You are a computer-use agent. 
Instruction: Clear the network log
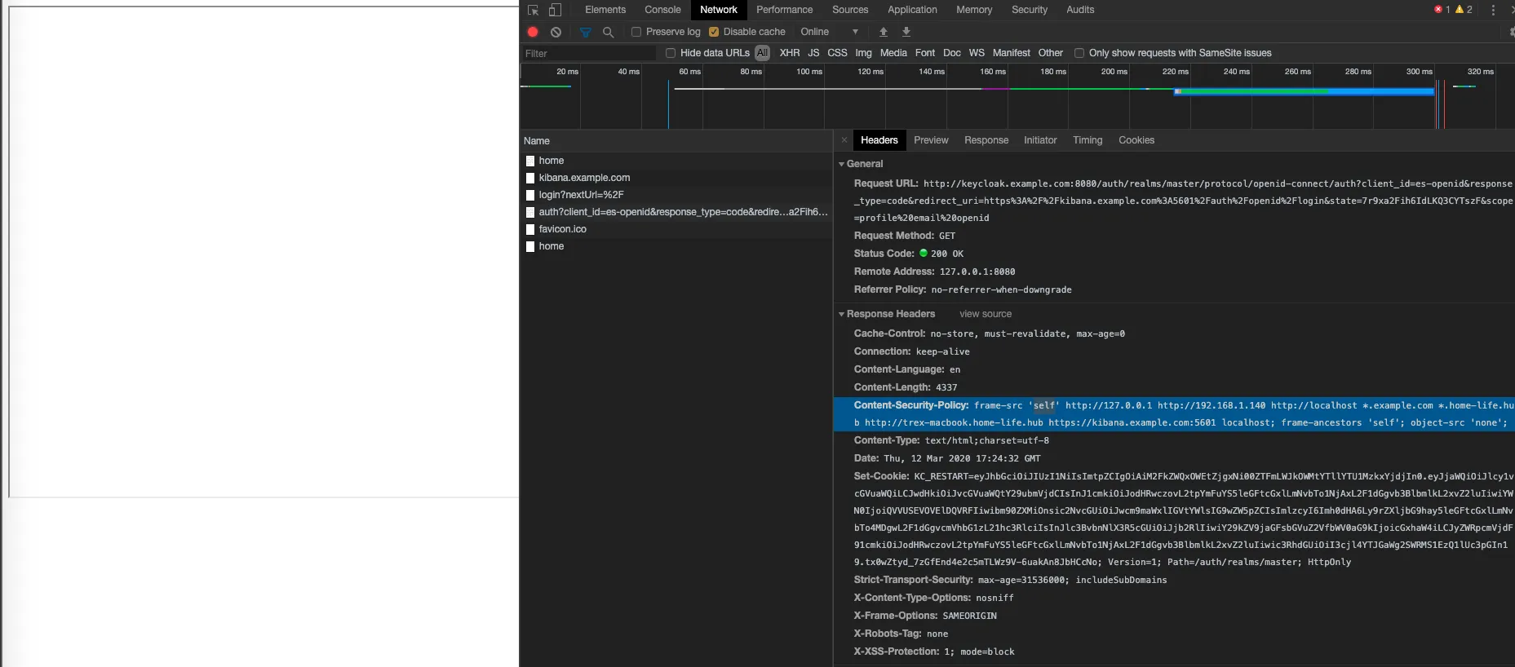coord(556,32)
